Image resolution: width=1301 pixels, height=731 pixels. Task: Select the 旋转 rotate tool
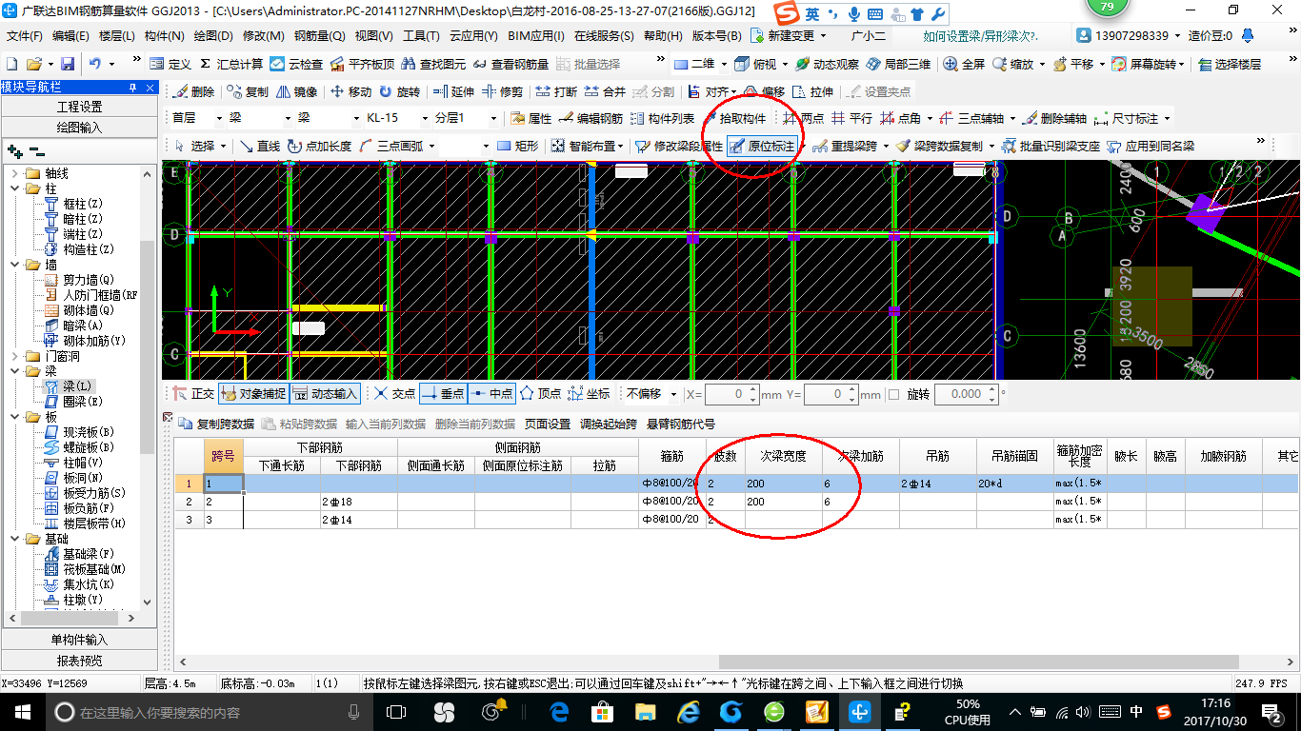pyautogui.click(x=399, y=91)
